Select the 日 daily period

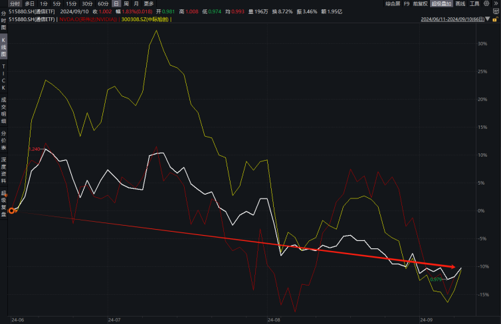[116, 4]
